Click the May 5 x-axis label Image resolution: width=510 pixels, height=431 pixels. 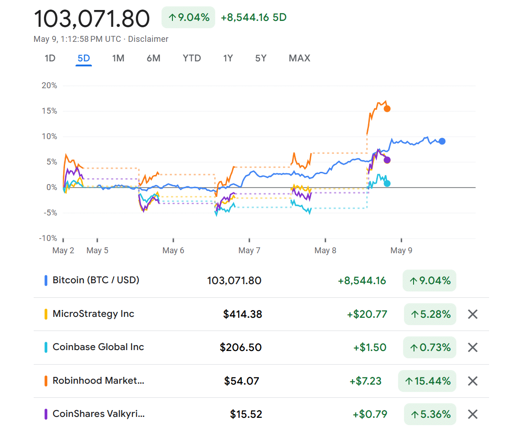(x=97, y=251)
